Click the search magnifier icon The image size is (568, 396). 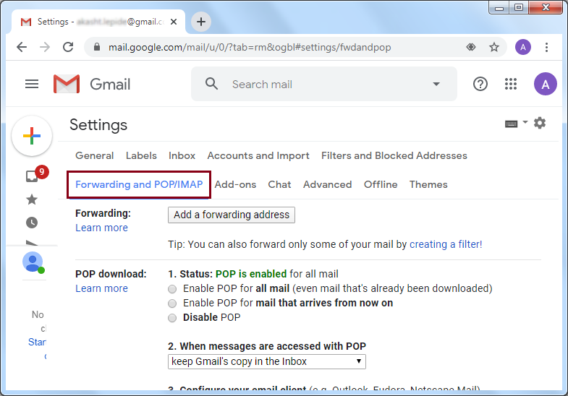[211, 84]
